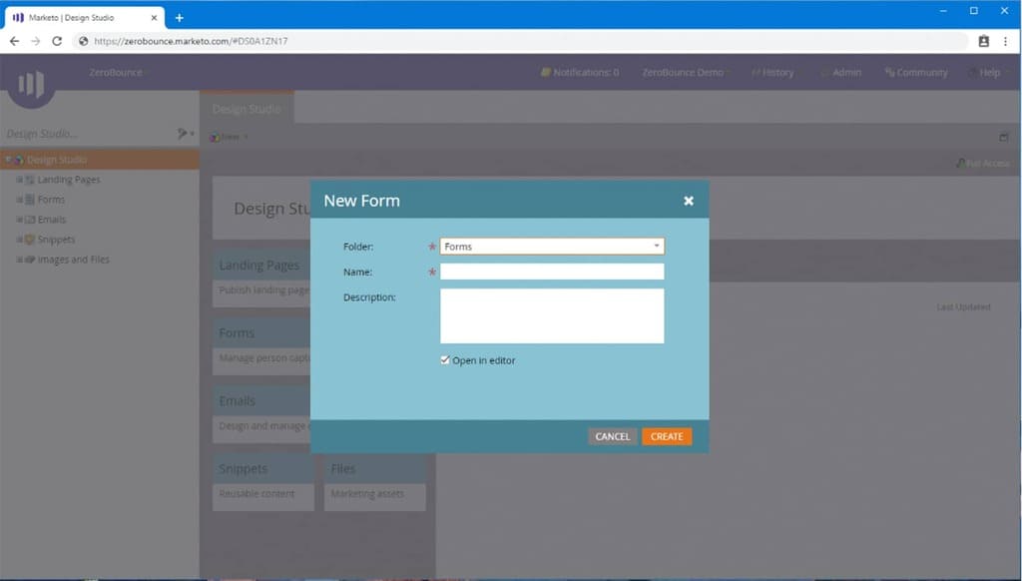Open the browser three-dot menu

point(1006,41)
